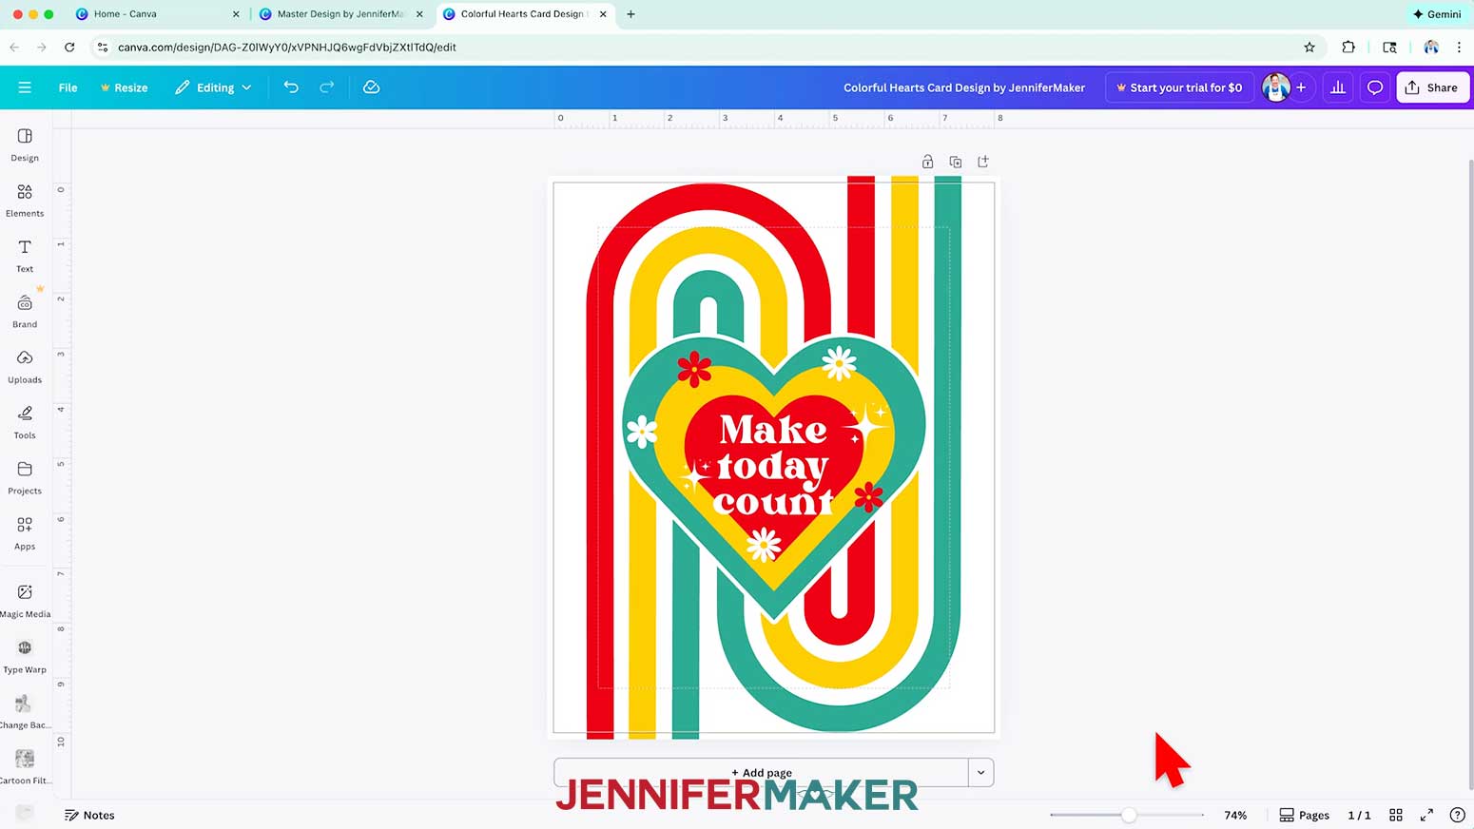The width and height of the screenshot is (1474, 829).
Task: Redo the last action
Action: pos(327,87)
